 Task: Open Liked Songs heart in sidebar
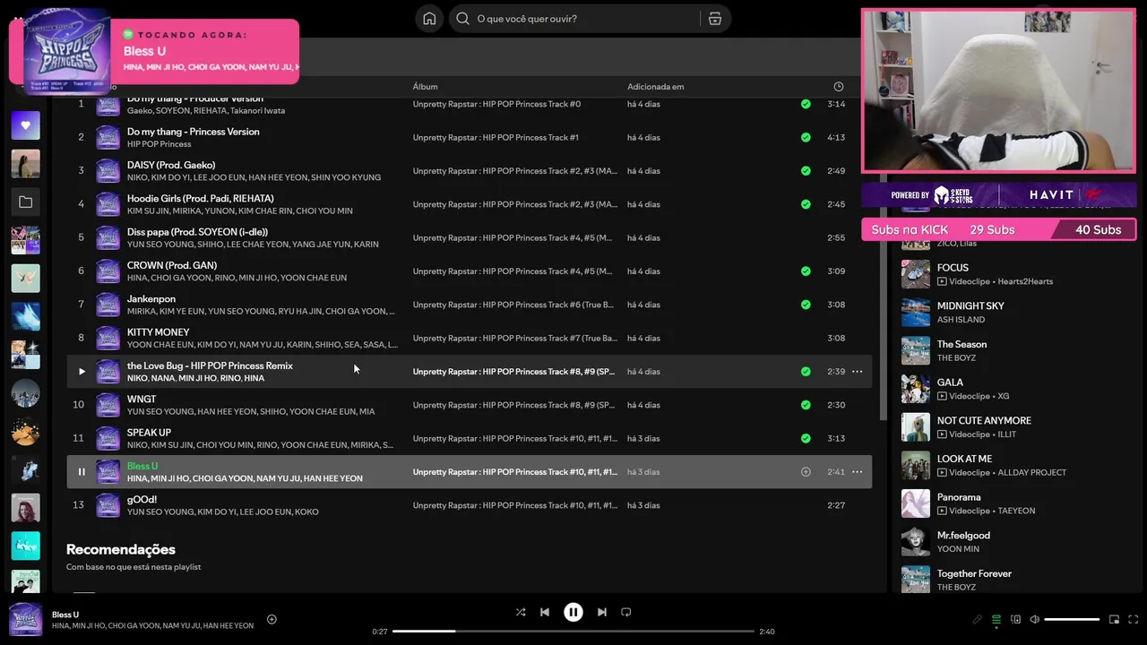[25, 125]
